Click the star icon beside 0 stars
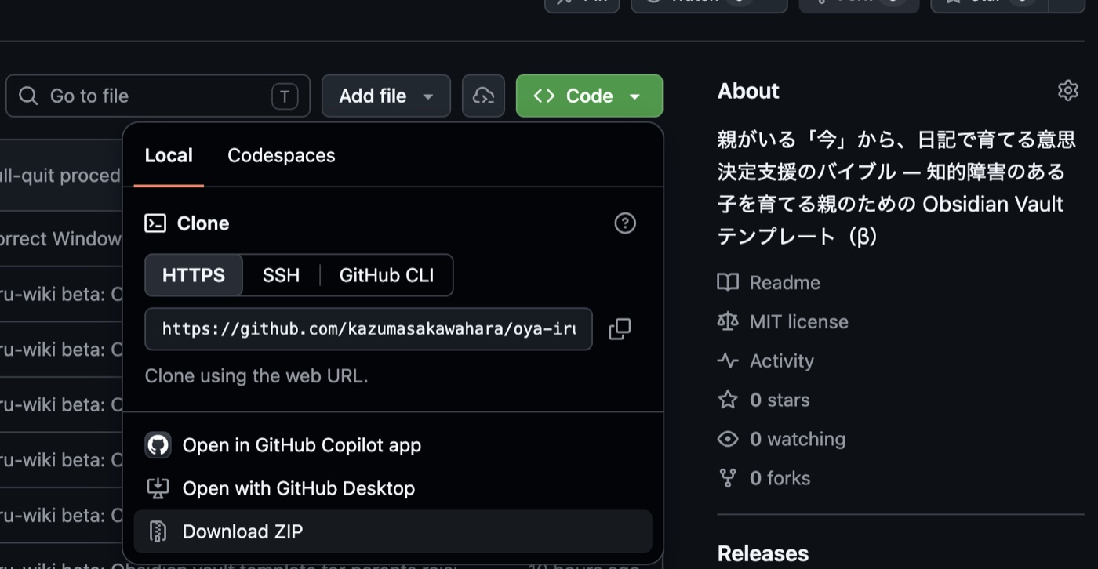This screenshot has height=569, width=1098. (728, 400)
